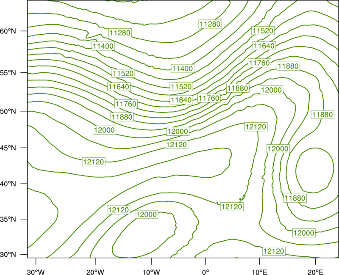Click the 10°E longitude axis label
339x275 pixels.
pyautogui.click(x=259, y=272)
